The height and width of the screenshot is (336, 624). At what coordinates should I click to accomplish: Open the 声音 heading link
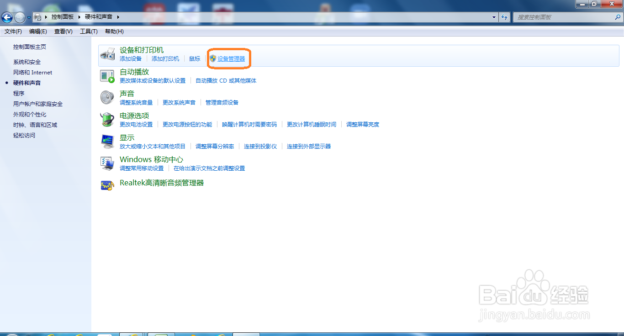click(127, 94)
